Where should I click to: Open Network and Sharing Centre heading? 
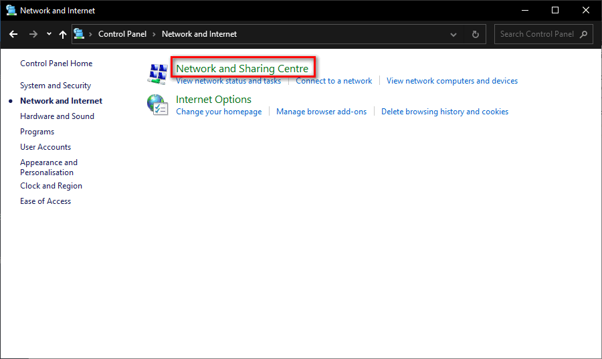(242, 69)
